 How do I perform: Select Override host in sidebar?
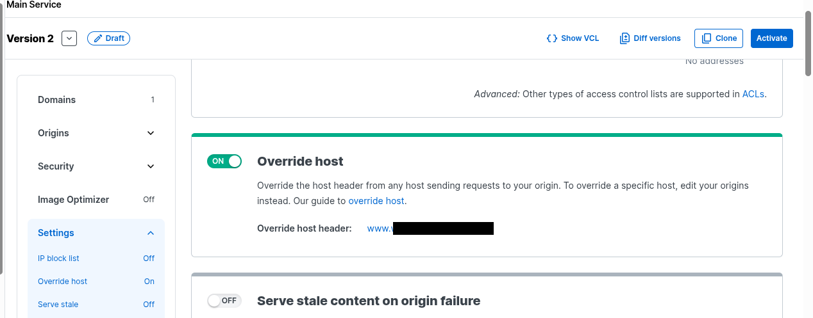coord(62,282)
